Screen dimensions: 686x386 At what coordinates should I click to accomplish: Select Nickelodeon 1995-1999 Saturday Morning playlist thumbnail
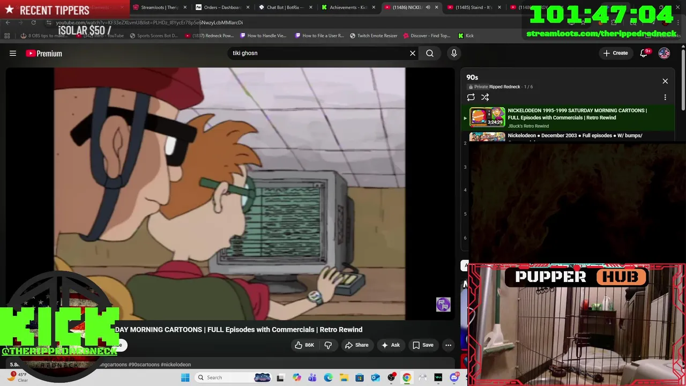point(487,117)
